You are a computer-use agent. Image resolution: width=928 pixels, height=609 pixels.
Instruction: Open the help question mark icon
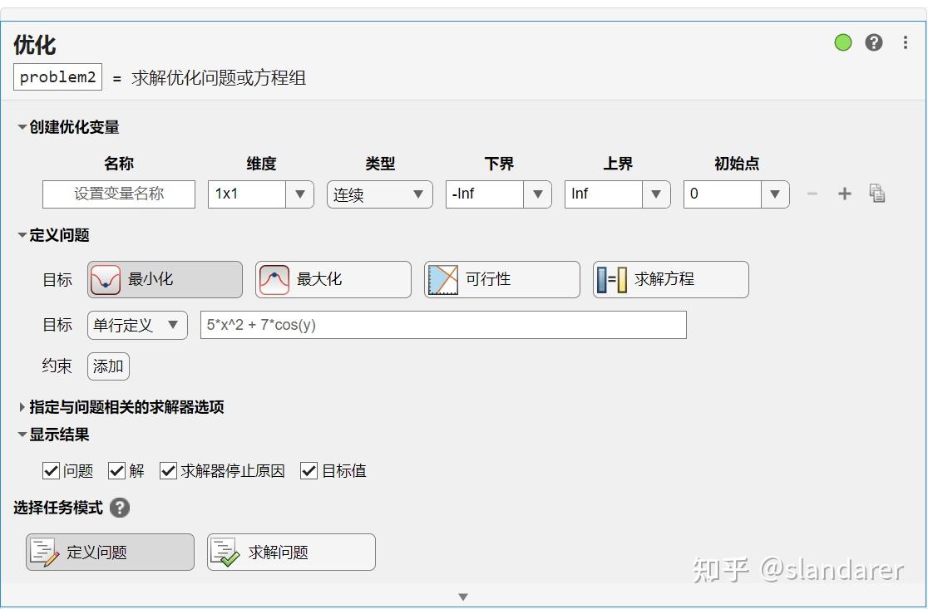(873, 42)
